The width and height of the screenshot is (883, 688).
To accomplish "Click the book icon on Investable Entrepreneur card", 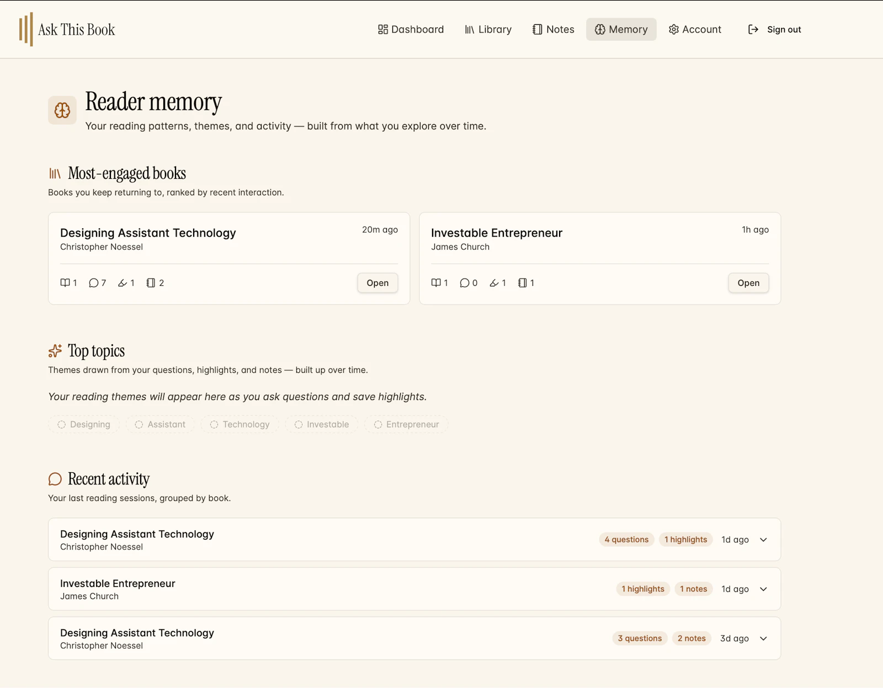I will (x=436, y=283).
